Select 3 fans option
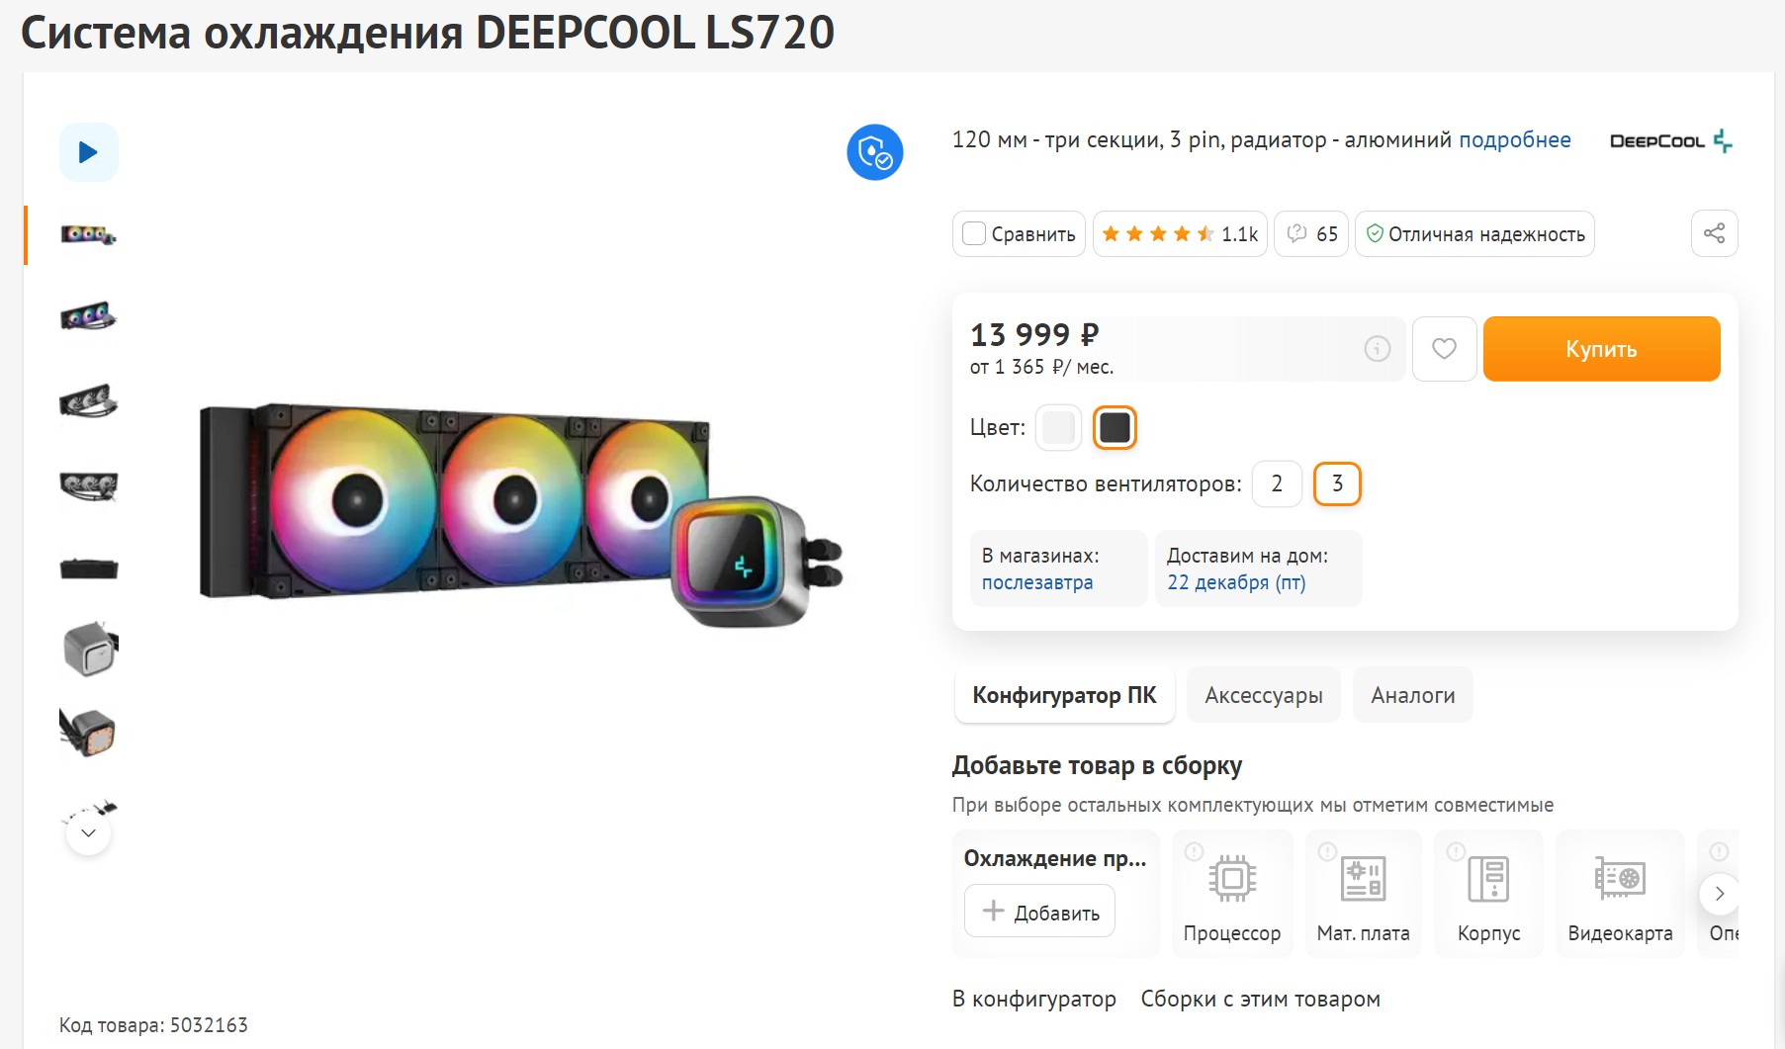The width and height of the screenshot is (1785, 1049). click(1337, 483)
